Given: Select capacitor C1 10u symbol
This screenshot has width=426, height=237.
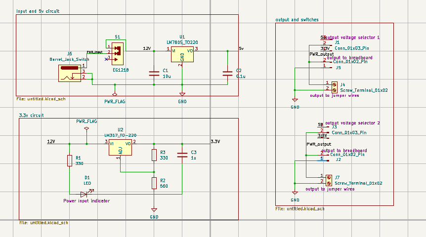Looking at the screenshot, I should tap(154, 73).
